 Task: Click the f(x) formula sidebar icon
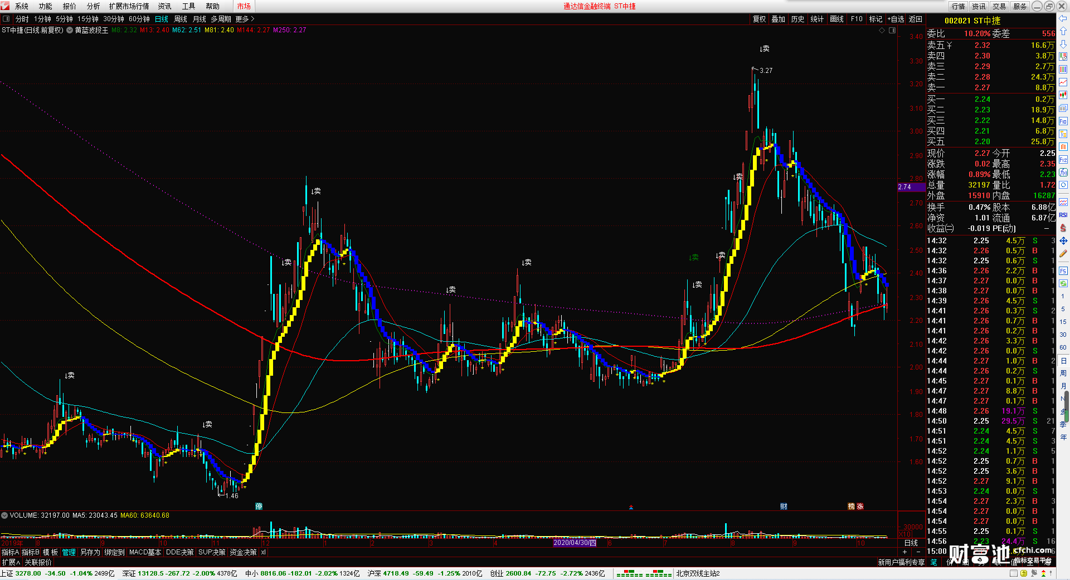click(x=1063, y=173)
